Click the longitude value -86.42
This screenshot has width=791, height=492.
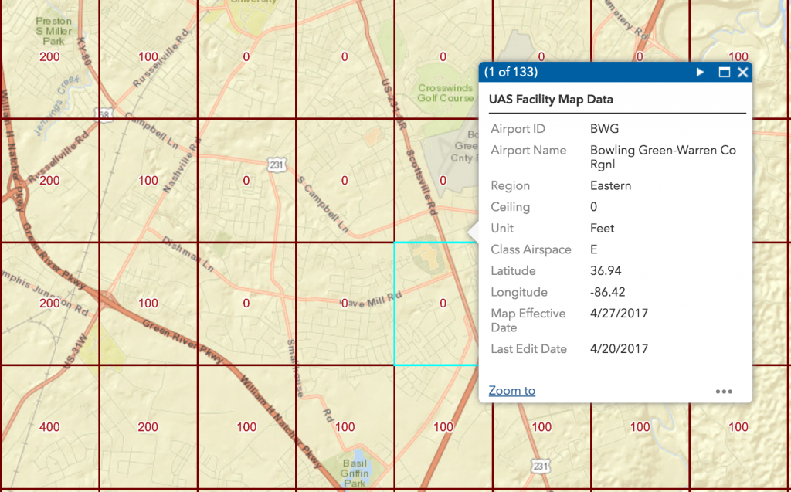pyautogui.click(x=607, y=293)
